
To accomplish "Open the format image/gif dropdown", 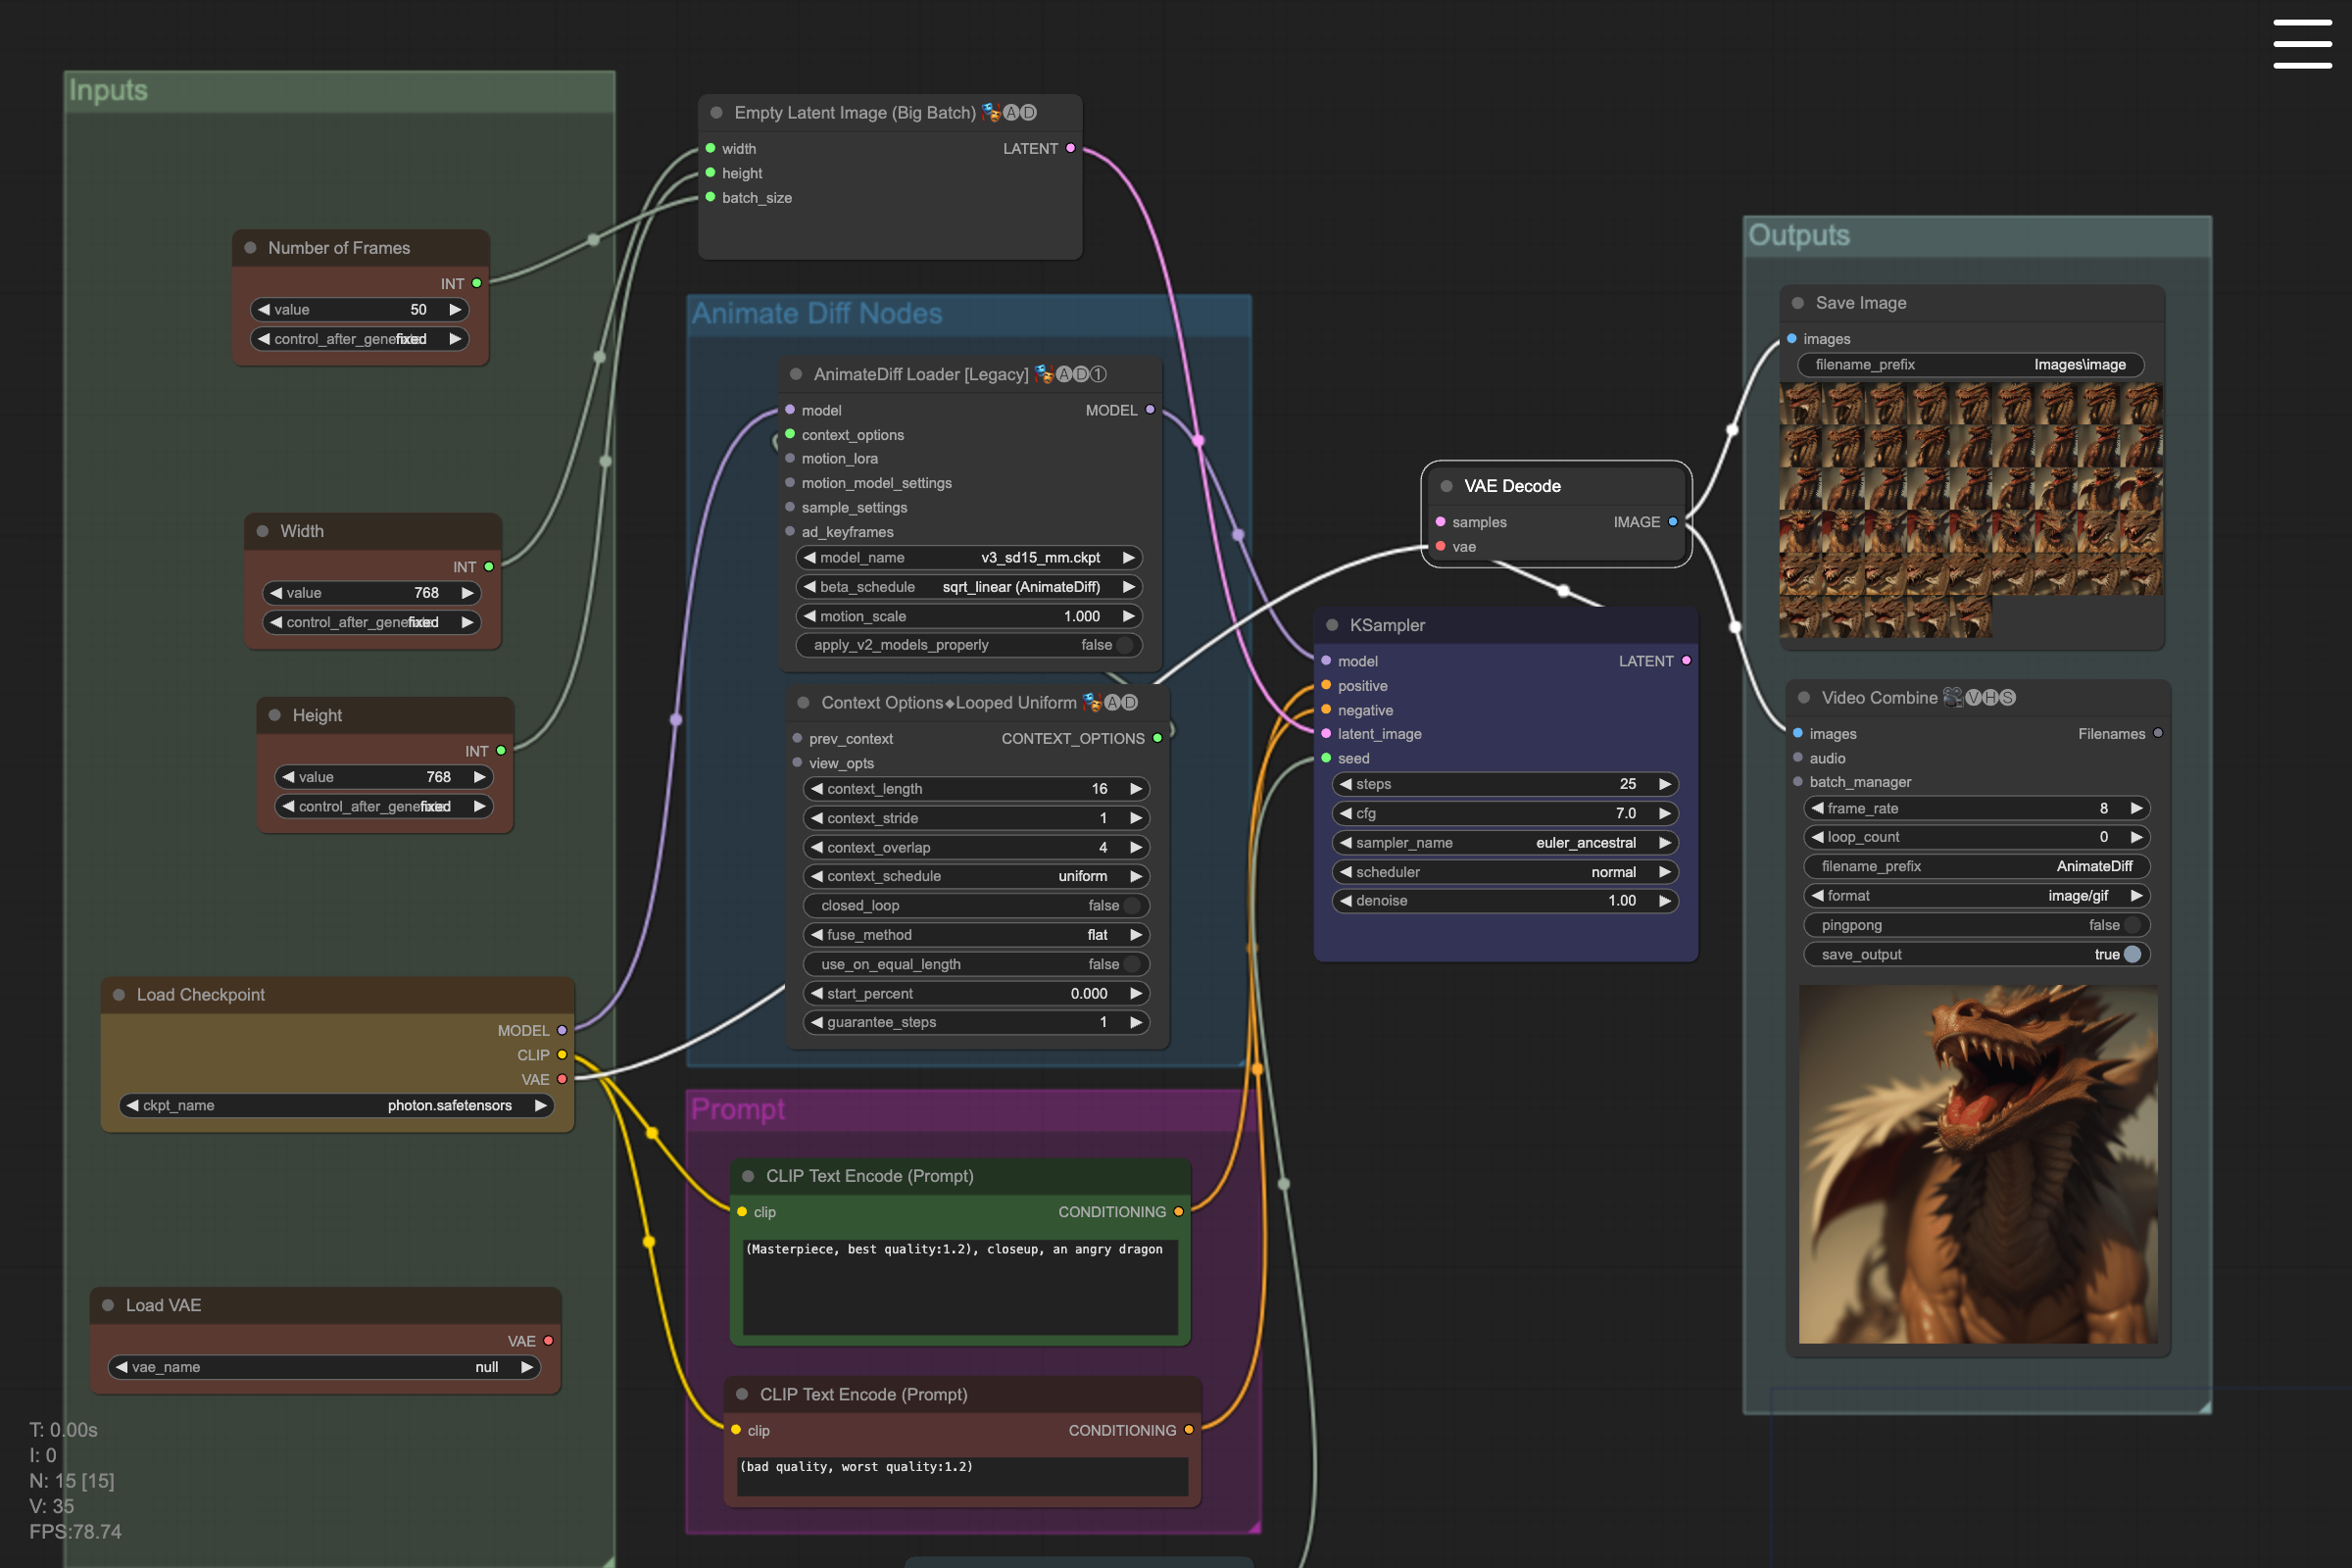I will 1976,896.
